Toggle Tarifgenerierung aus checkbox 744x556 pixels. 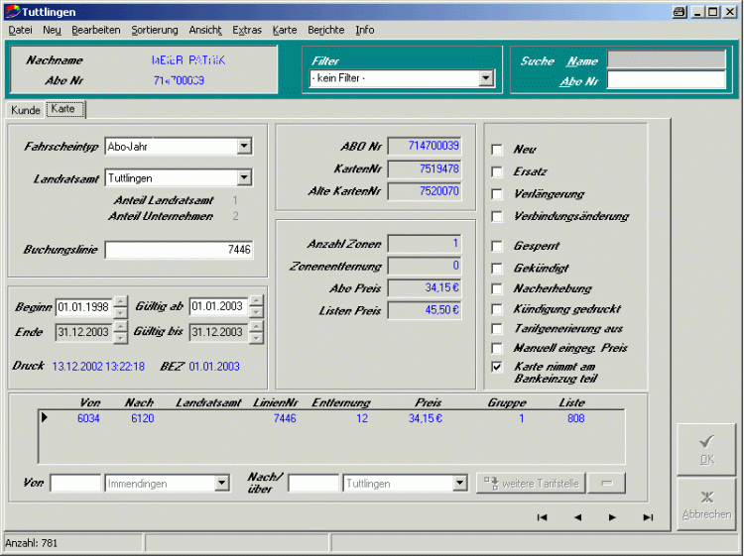coord(497,328)
